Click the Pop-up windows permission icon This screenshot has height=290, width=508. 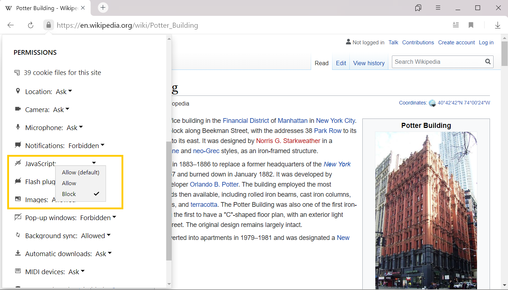(x=18, y=217)
